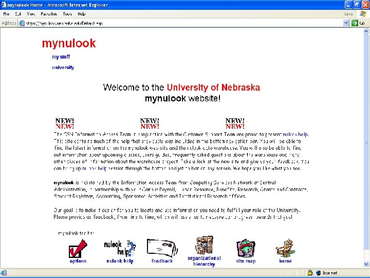The image size is (370, 278).
Task: Click the mynulook red logo heading
Action: 69,43
